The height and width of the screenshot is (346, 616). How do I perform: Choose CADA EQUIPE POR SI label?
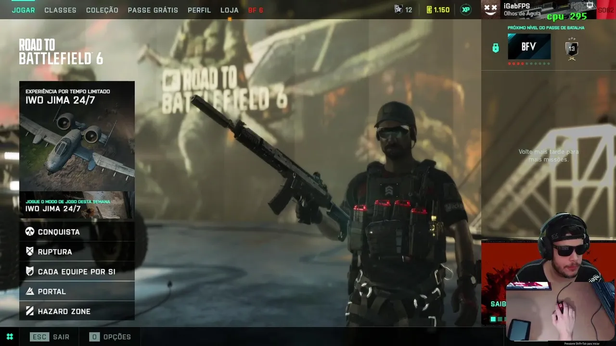pos(77,272)
